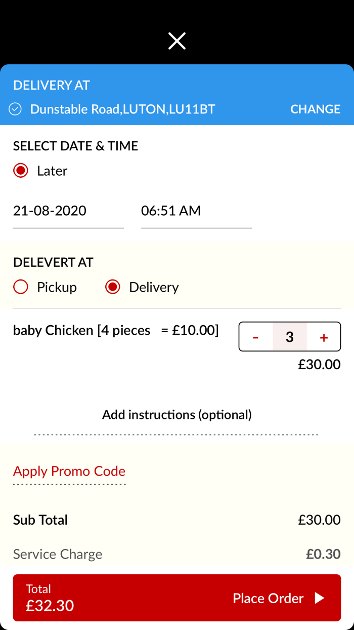Viewport: 354px width, 630px height.
Task: Click the CHANGE link to edit address
Action: coord(315,108)
